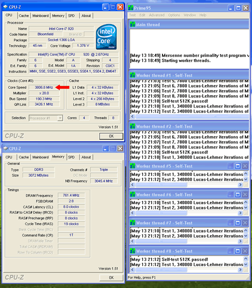Click the memory Size value 3072 MBytes
This screenshot has height=288, width=252.
point(39,175)
